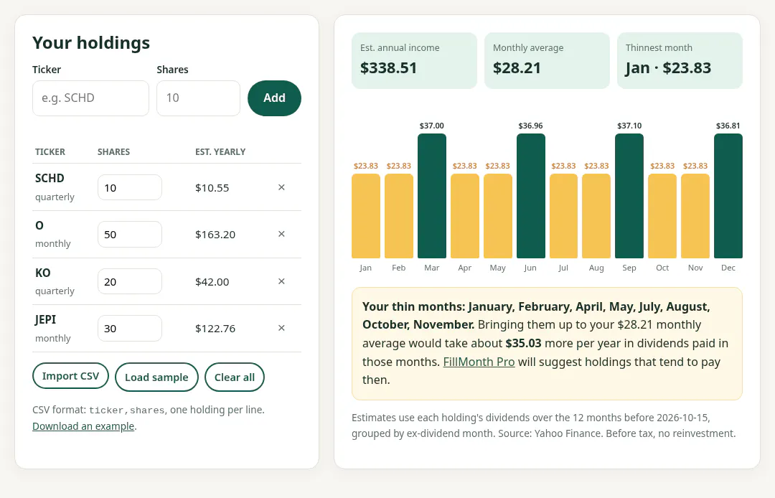Viewport: 775px width, 498px height.
Task: Click the Est. annual income $338.51 card
Action: (x=414, y=61)
